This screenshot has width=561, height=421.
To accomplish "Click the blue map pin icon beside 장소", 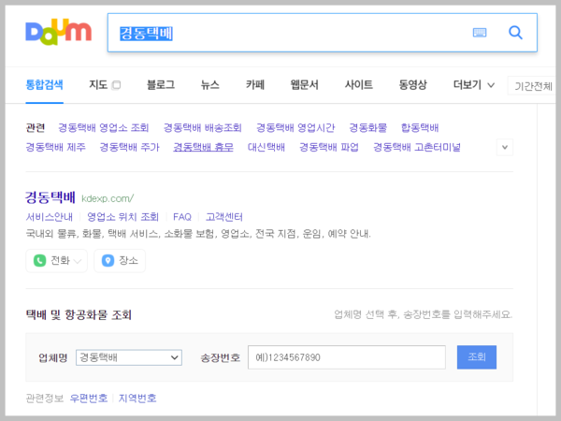I will pyautogui.click(x=108, y=260).
